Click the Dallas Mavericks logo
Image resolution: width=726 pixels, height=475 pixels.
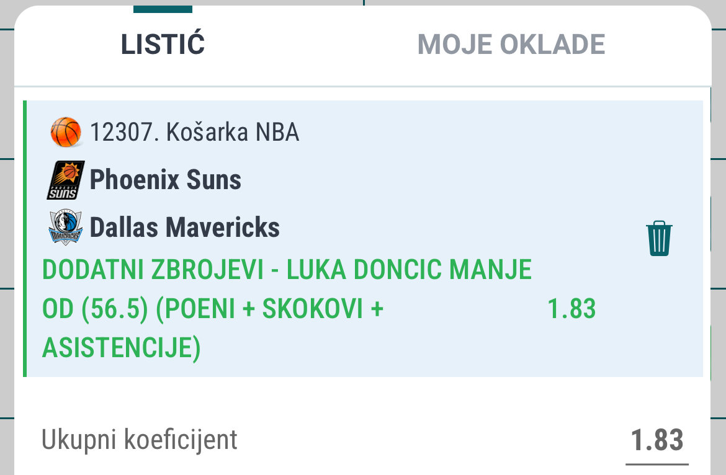[66, 227]
